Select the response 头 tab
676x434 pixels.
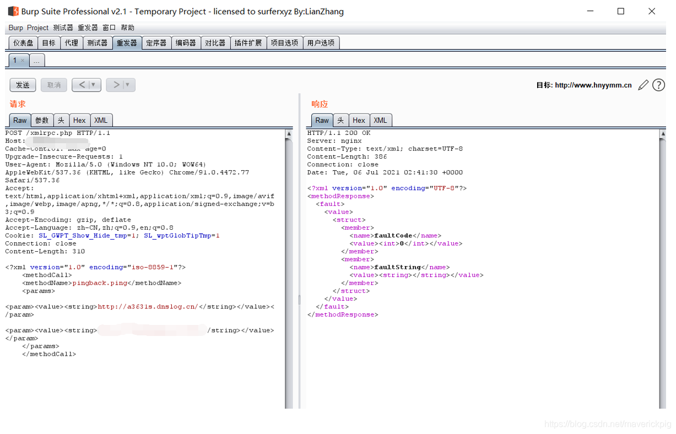point(340,120)
